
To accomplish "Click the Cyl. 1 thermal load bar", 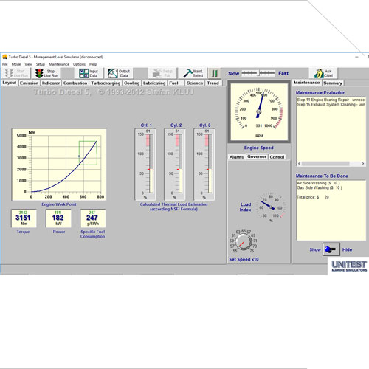I will click(x=145, y=164).
